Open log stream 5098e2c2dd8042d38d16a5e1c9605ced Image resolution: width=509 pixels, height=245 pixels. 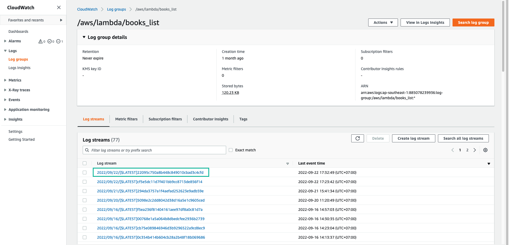[x=151, y=200]
